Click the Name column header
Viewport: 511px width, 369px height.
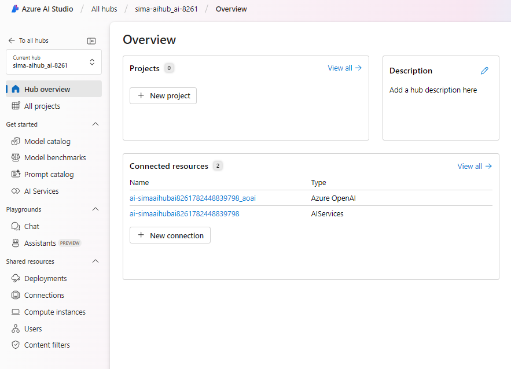(x=139, y=182)
